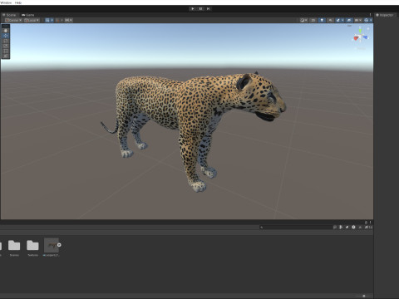Click the round info icon in the Project toolbar
Image resolution: width=399 pixels, height=299 pixels.
point(353,227)
